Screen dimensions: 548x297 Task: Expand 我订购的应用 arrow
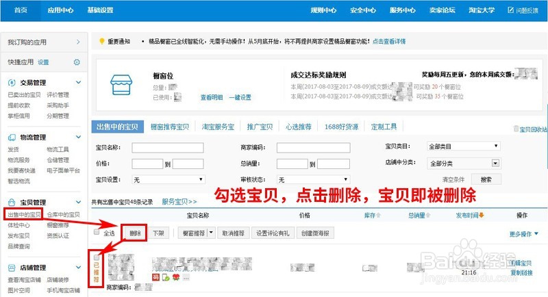coord(78,42)
